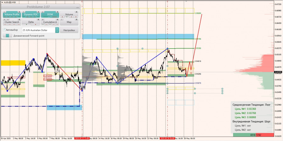Open settings gear on Cumulative Δ button
The height and width of the screenshot is (141, 283).
[58, 19]
